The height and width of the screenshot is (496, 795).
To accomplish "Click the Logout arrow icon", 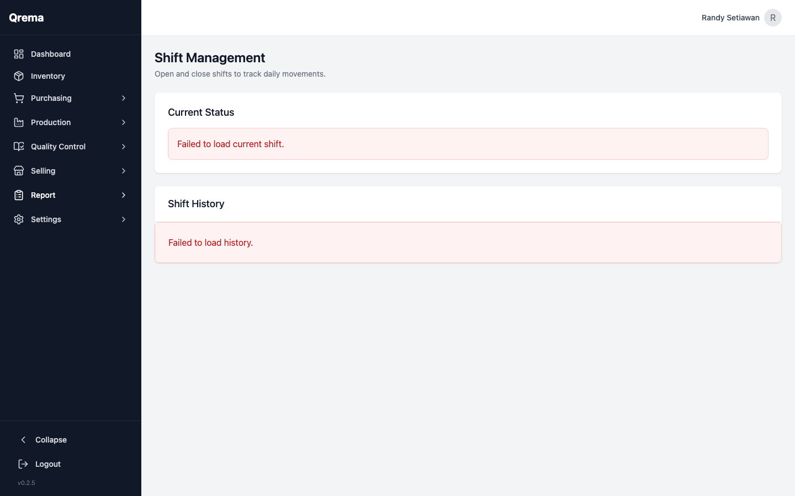I will pos(22,463).
